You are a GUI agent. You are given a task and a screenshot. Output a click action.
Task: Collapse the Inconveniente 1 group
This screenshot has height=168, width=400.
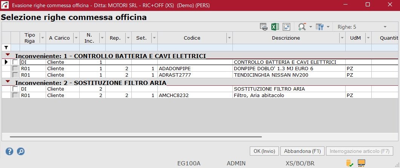[8, 55]
